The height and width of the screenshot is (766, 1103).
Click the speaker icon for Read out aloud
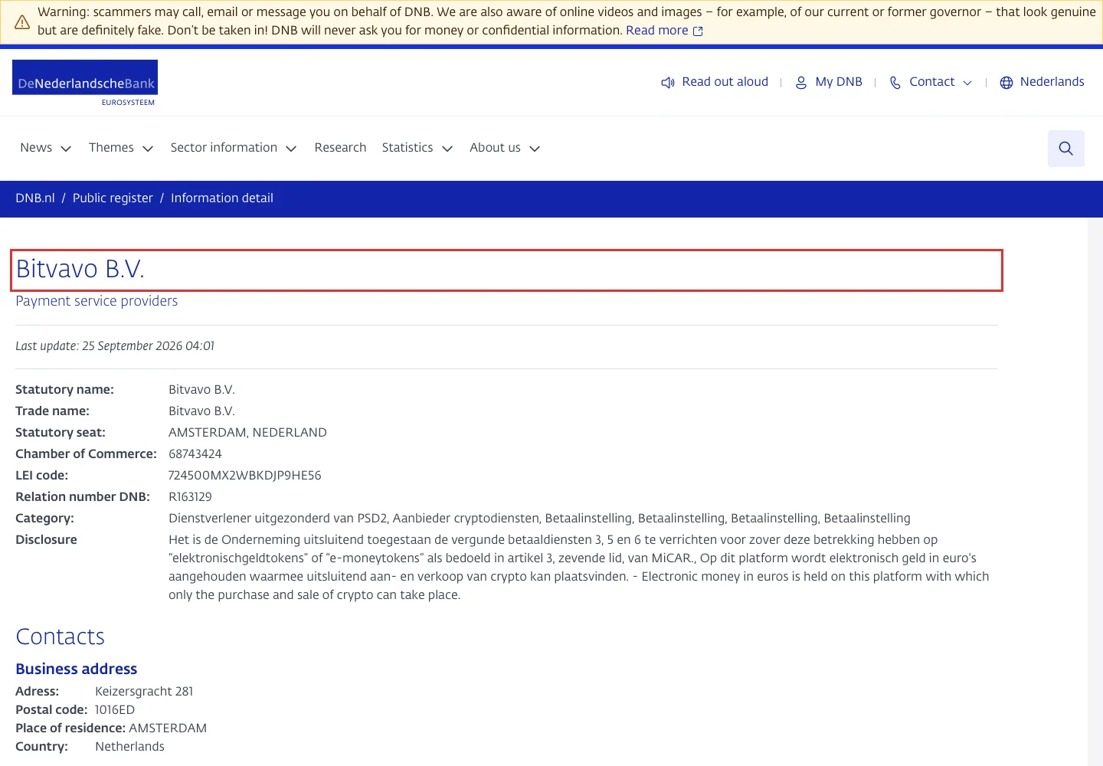tap(668, 83)
